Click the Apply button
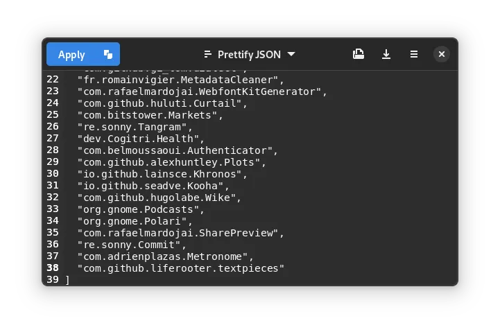The image size is (500, 332). point(71,54)
